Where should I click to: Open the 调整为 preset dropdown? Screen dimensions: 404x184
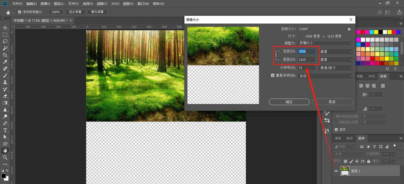(325, 43)
